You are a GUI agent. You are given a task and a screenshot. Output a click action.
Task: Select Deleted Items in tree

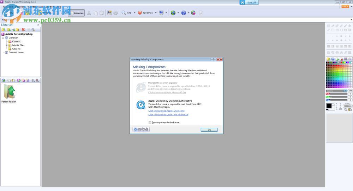tap(16, 53)
